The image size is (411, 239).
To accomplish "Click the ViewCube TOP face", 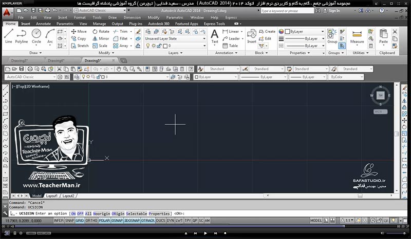I will click(x=380, y=95).
